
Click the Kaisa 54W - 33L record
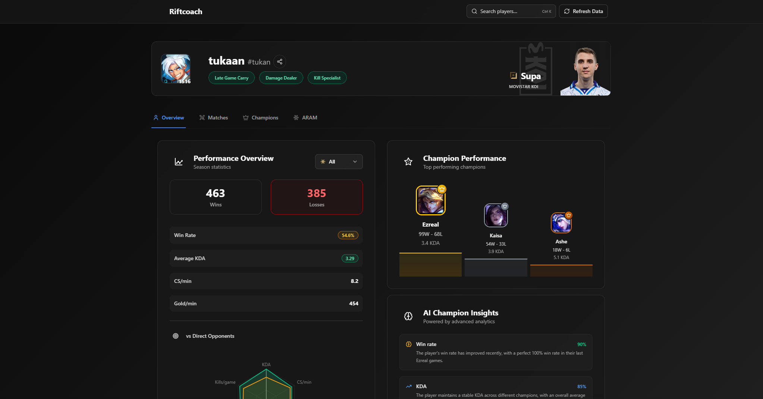(496, 244)
